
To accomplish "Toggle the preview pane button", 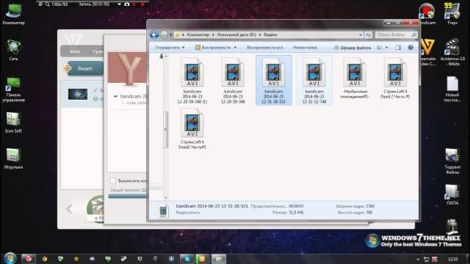I will pyautogui.click(x=398, y=47).
